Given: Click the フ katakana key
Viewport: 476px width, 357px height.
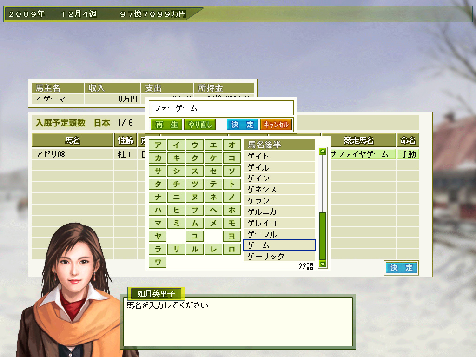Looking at the screenshot, I should pyautogui.click(x=195, y=211).
